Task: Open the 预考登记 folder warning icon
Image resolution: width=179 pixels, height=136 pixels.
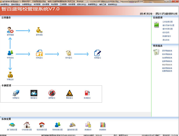Action: click(x=40, y=53)
